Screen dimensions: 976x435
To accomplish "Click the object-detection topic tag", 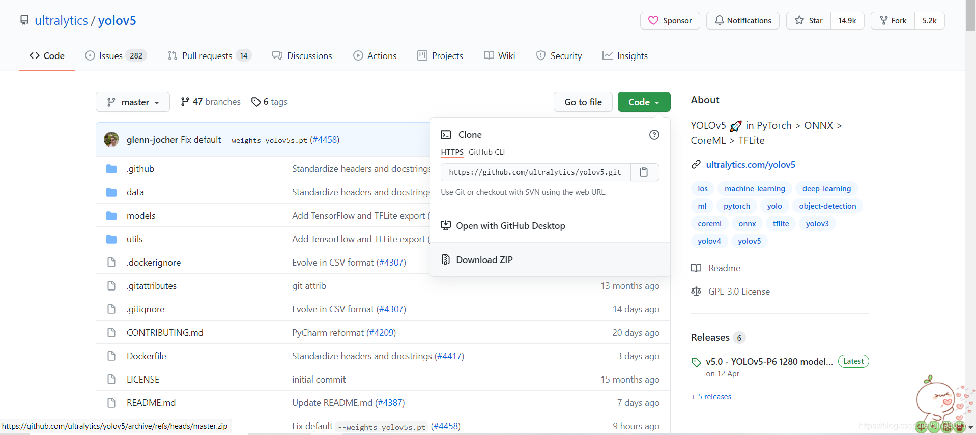I will click(x=827, y=206).
